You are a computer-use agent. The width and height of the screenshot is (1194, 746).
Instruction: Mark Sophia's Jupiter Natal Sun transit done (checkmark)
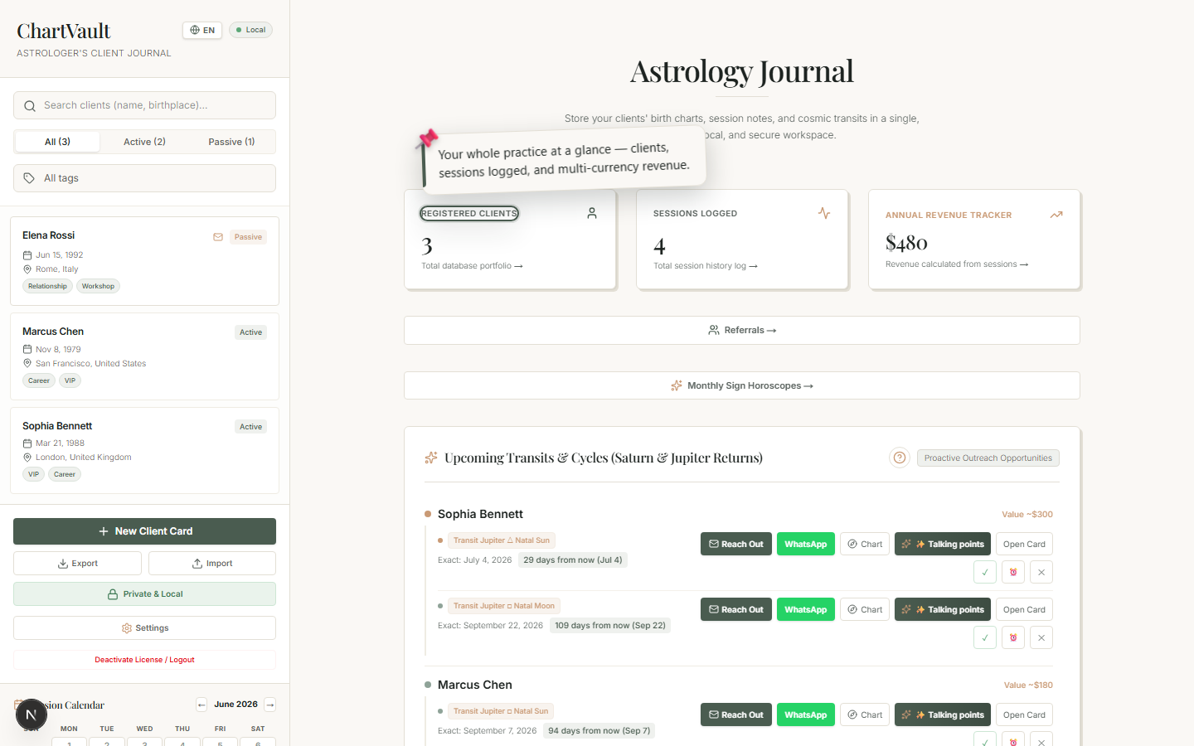point(985,572)
